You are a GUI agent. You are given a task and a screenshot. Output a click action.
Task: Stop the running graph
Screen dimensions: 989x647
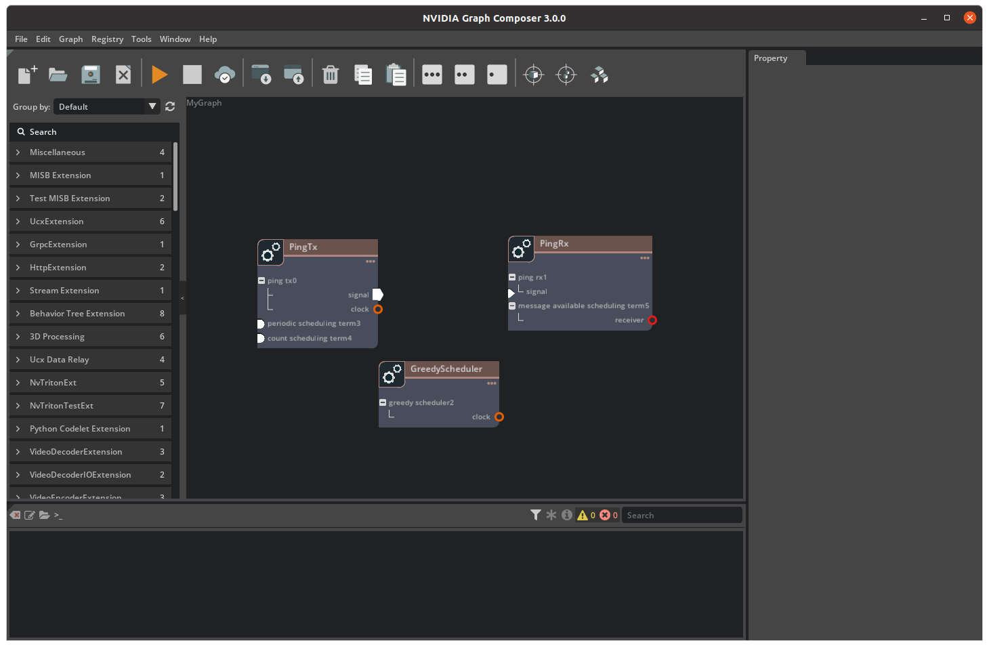coord(192,75)
